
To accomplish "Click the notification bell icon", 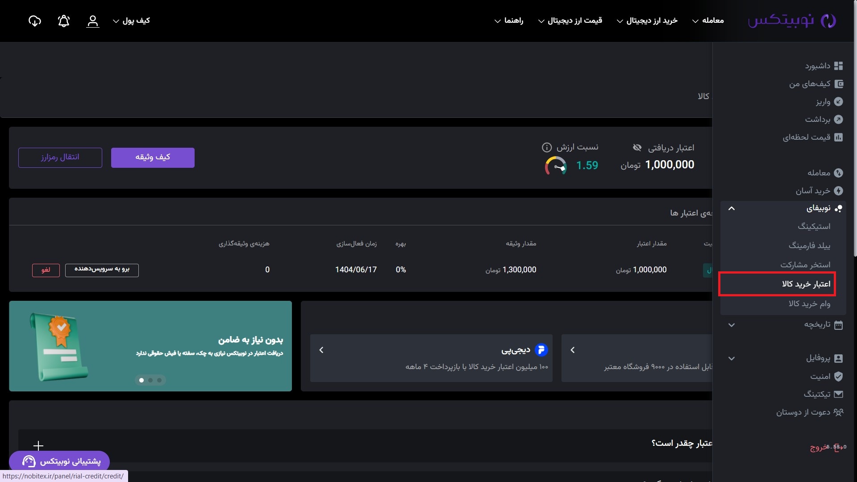I will pos(64,21).
